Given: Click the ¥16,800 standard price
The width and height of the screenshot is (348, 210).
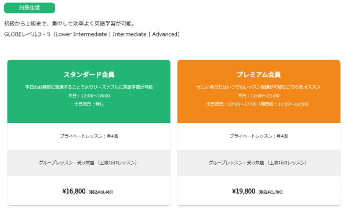Looking at the screenshot, I should [74, 191].
